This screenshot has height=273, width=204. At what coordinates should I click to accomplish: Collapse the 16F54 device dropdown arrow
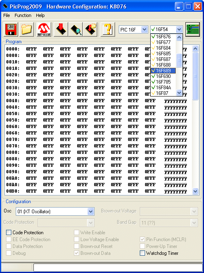point(179,29)
